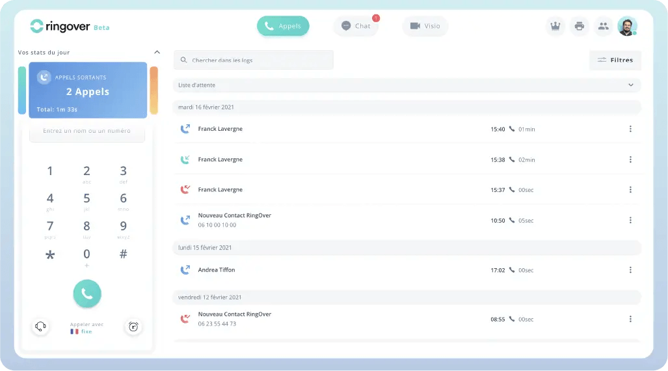Switch to the Visio tab
This screenshot has height=371, width=668.
[425, 26]
